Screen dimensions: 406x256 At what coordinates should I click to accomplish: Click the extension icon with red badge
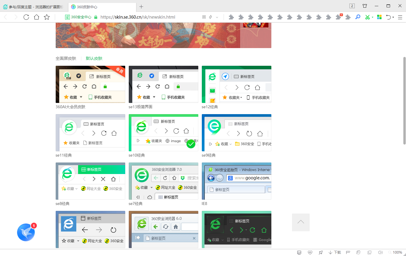tap(339, 17)
